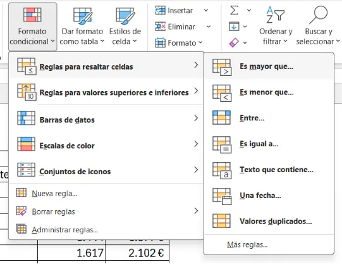Click the top/bottom rules icon
Viewport: 342px width, 264px height.
[x=27, y=92]
